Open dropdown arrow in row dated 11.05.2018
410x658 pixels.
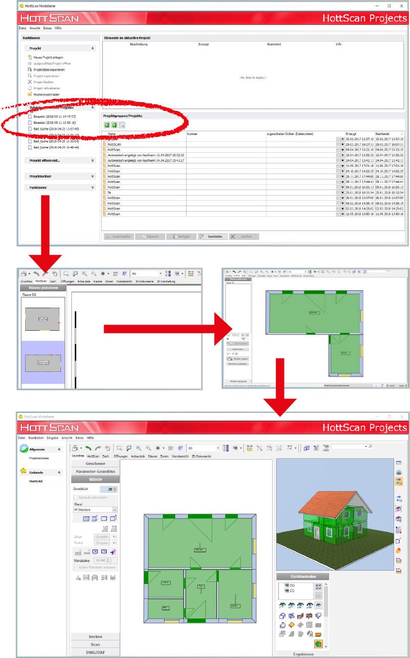click(342, 214)
